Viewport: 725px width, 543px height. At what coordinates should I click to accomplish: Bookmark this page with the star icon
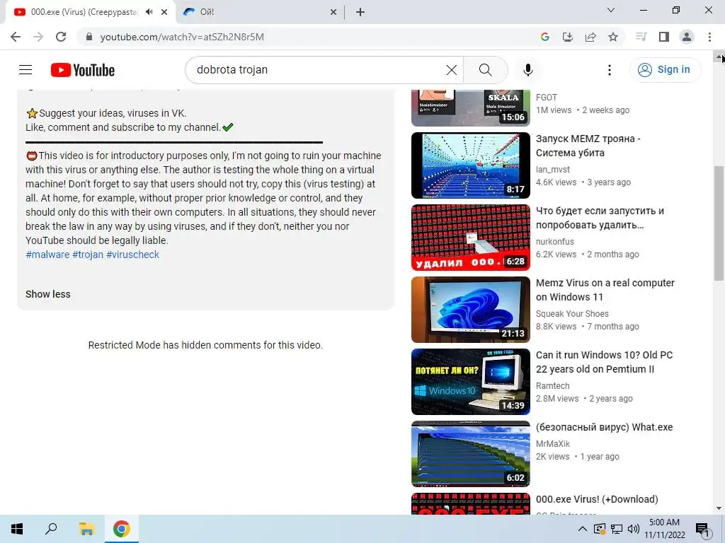coord(613,37)
